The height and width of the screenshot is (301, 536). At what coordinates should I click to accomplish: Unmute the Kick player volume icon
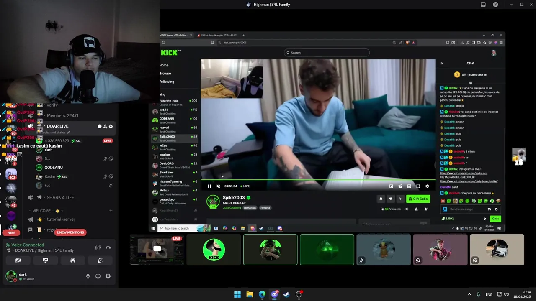click(218, 186)
